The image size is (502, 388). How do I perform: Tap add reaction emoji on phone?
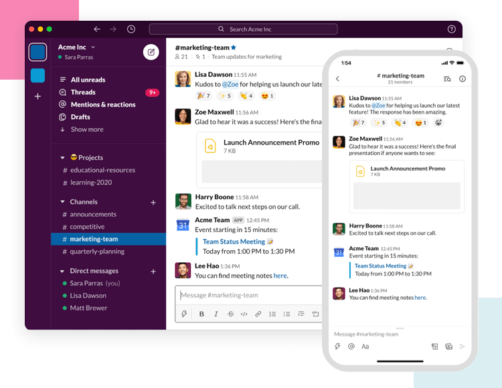tap(438, 122)
